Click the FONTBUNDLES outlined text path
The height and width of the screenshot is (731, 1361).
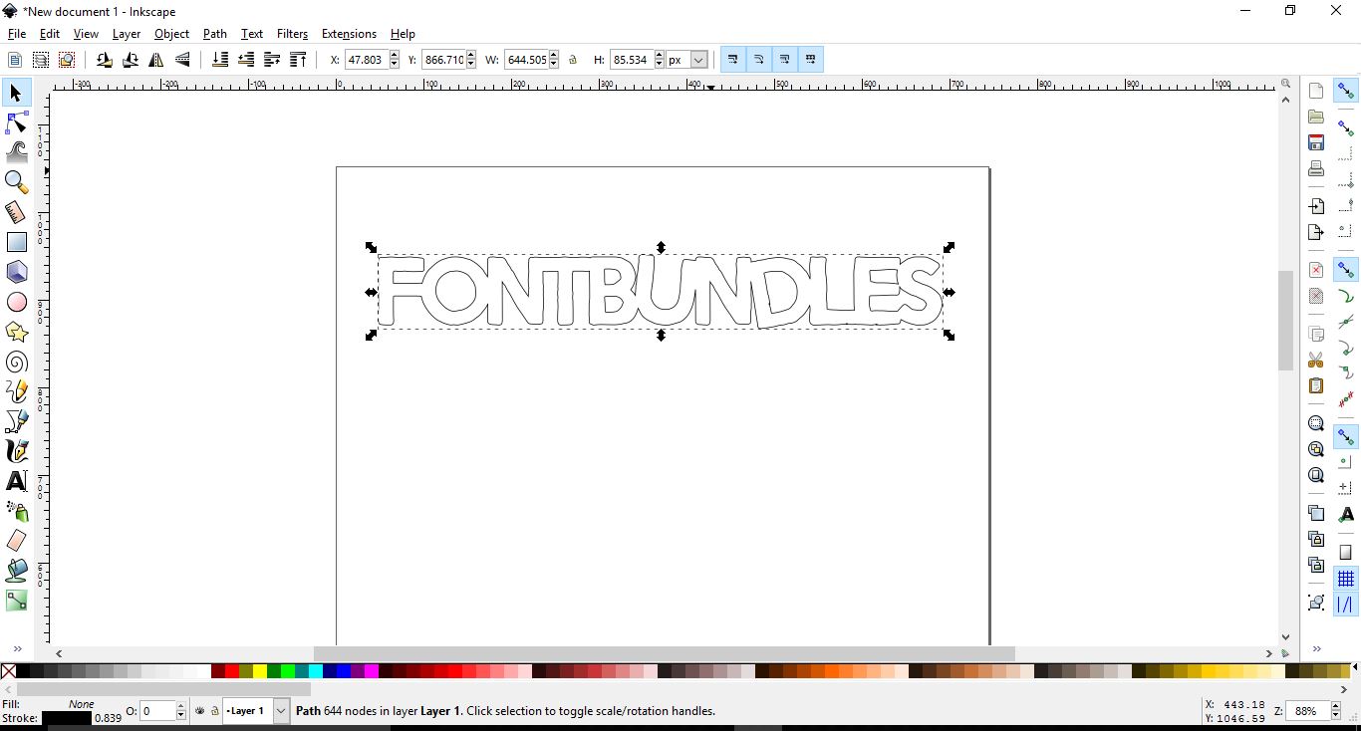tap(660, 292)
